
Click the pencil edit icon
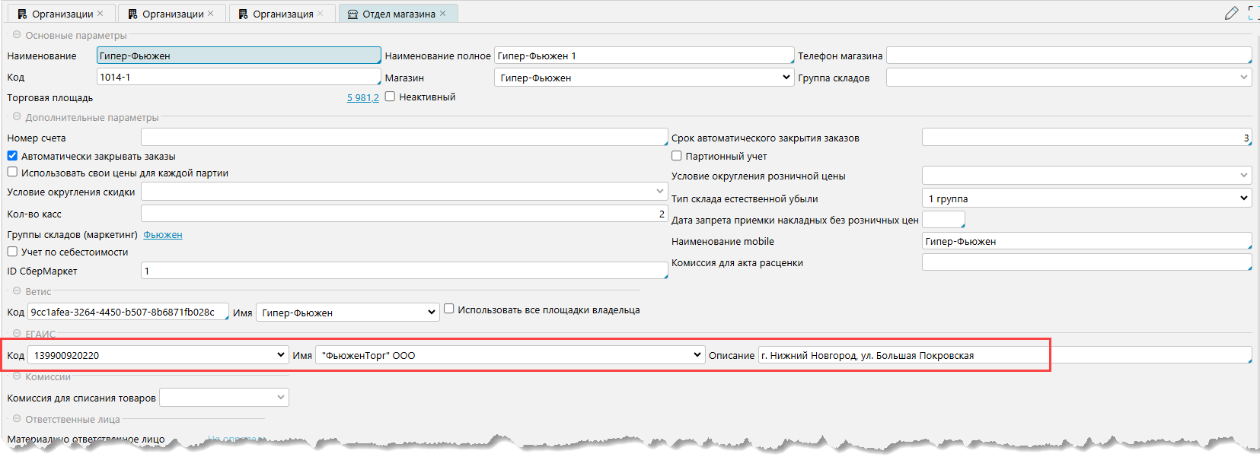coord(1231,13)
